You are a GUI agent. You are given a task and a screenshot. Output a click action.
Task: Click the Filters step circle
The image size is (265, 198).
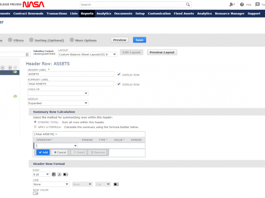(10, 40)
